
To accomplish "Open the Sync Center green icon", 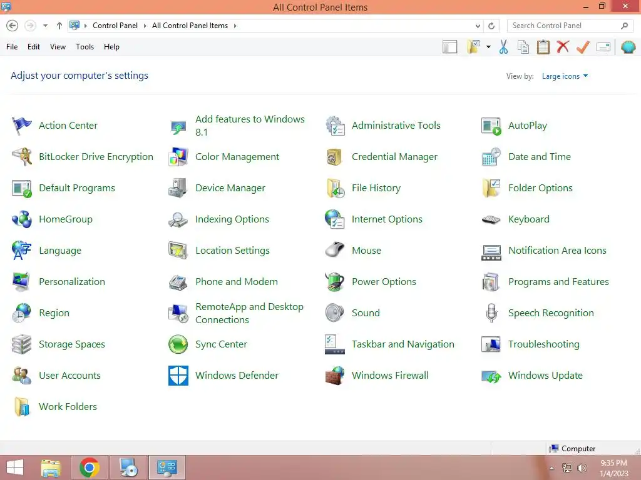I will (178, 344).
